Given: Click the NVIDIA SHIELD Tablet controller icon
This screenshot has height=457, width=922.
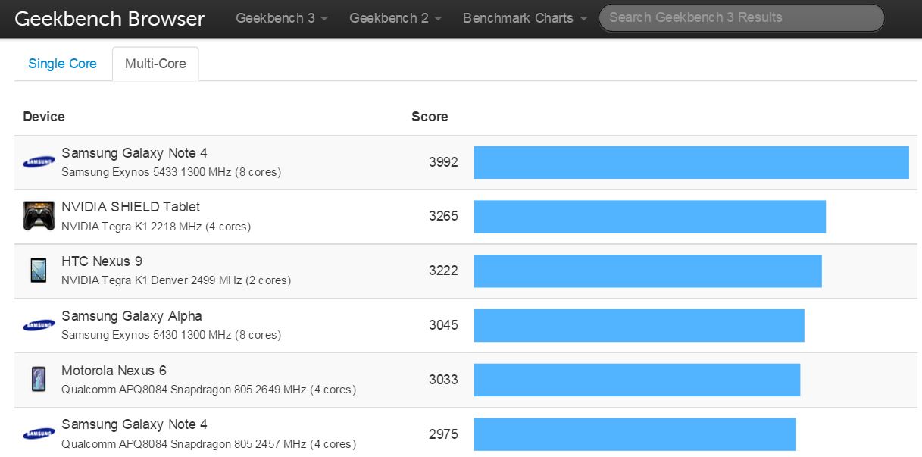Looking at the screenshot, I should pyautogui.click(x=39, y=216).
